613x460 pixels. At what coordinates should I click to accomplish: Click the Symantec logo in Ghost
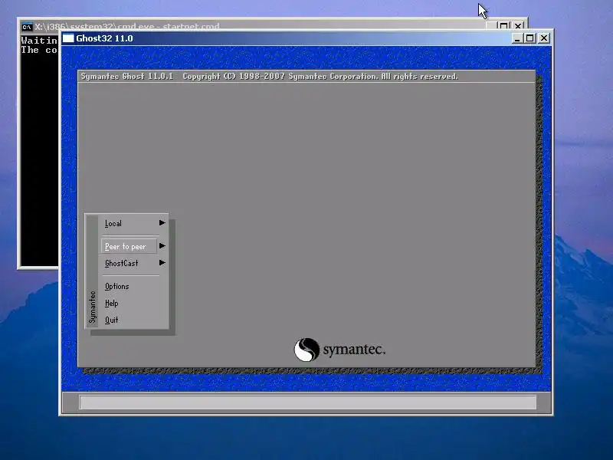tap(339, 350)
